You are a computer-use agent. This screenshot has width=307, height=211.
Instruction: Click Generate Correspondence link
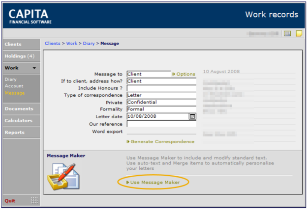coord(160,142)
